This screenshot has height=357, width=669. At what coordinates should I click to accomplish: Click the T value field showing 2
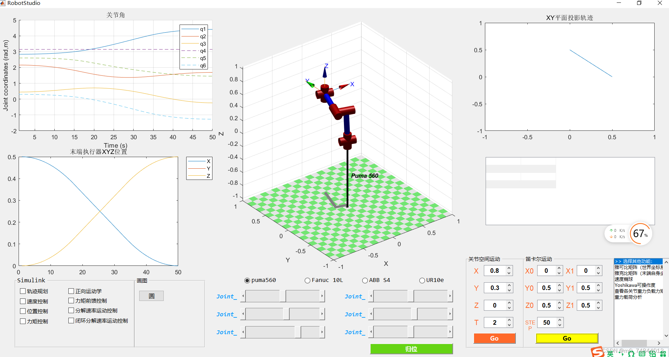coord(495,323)
